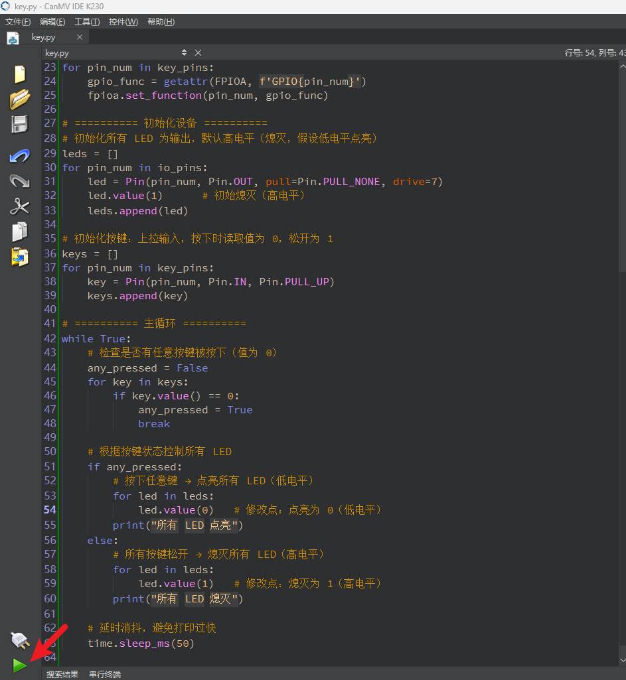Click line number 23 in the gutter
Image resolution: width=626 pixels, height=680 pixels.
(x=50, y=67)
